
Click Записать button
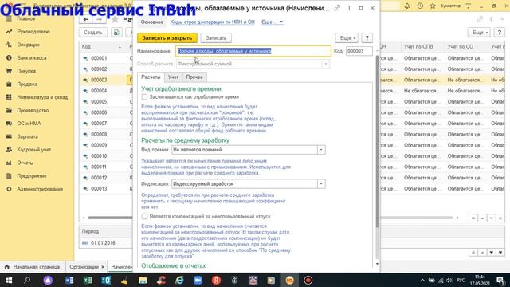click(216, 38)
